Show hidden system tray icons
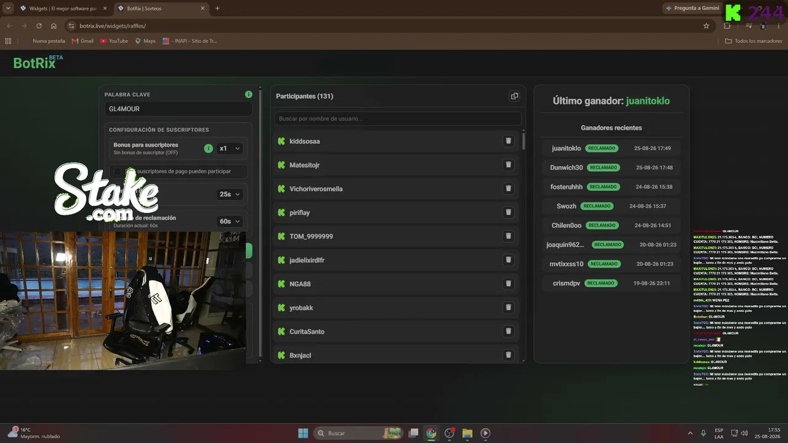Image resolution: width=788 pixels, height=443 pixels. click(x=690, y=433)
